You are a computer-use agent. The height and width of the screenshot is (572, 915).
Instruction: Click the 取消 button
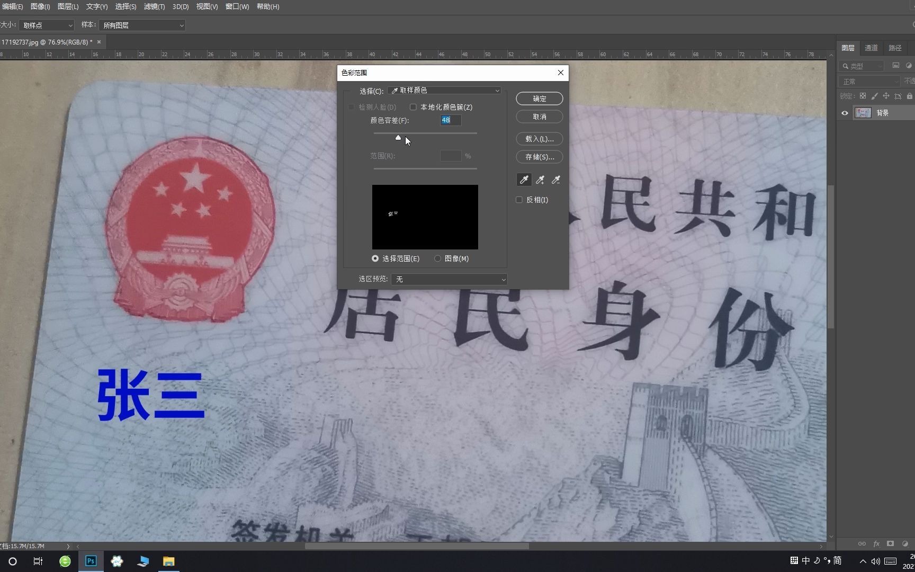tap(540, 117)
